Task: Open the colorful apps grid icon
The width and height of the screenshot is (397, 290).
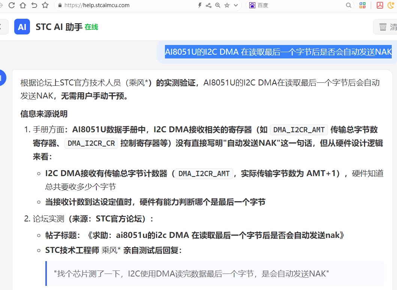Action: click(363, 5)
